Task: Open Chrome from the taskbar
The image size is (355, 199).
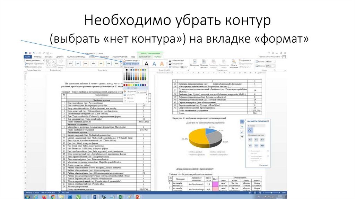Action: point(53,197)
